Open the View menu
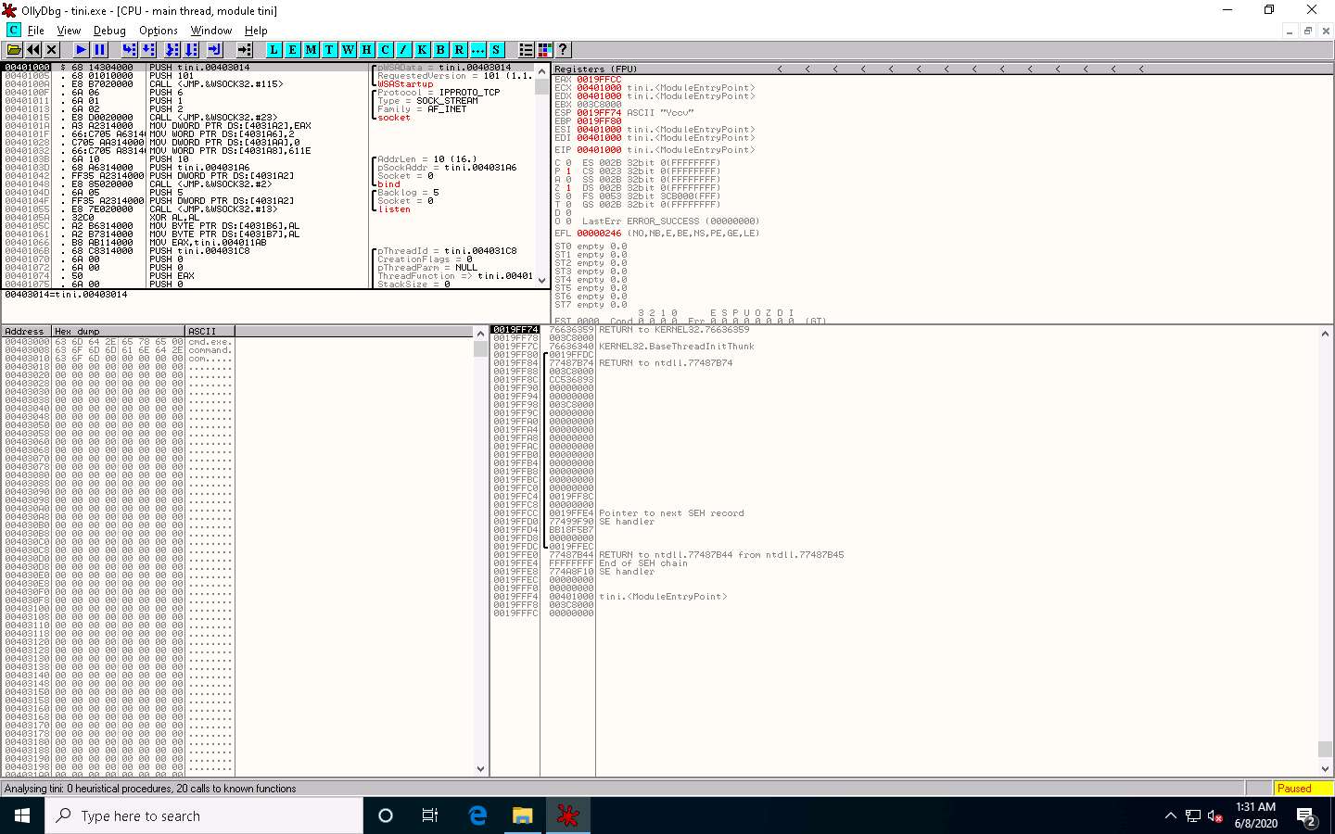 pyautogui.click(x=69, y=31)
